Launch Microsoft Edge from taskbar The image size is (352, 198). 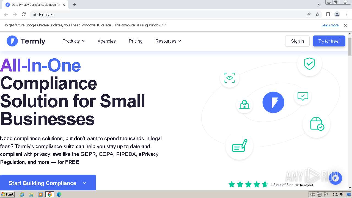(x=59, y=194)
